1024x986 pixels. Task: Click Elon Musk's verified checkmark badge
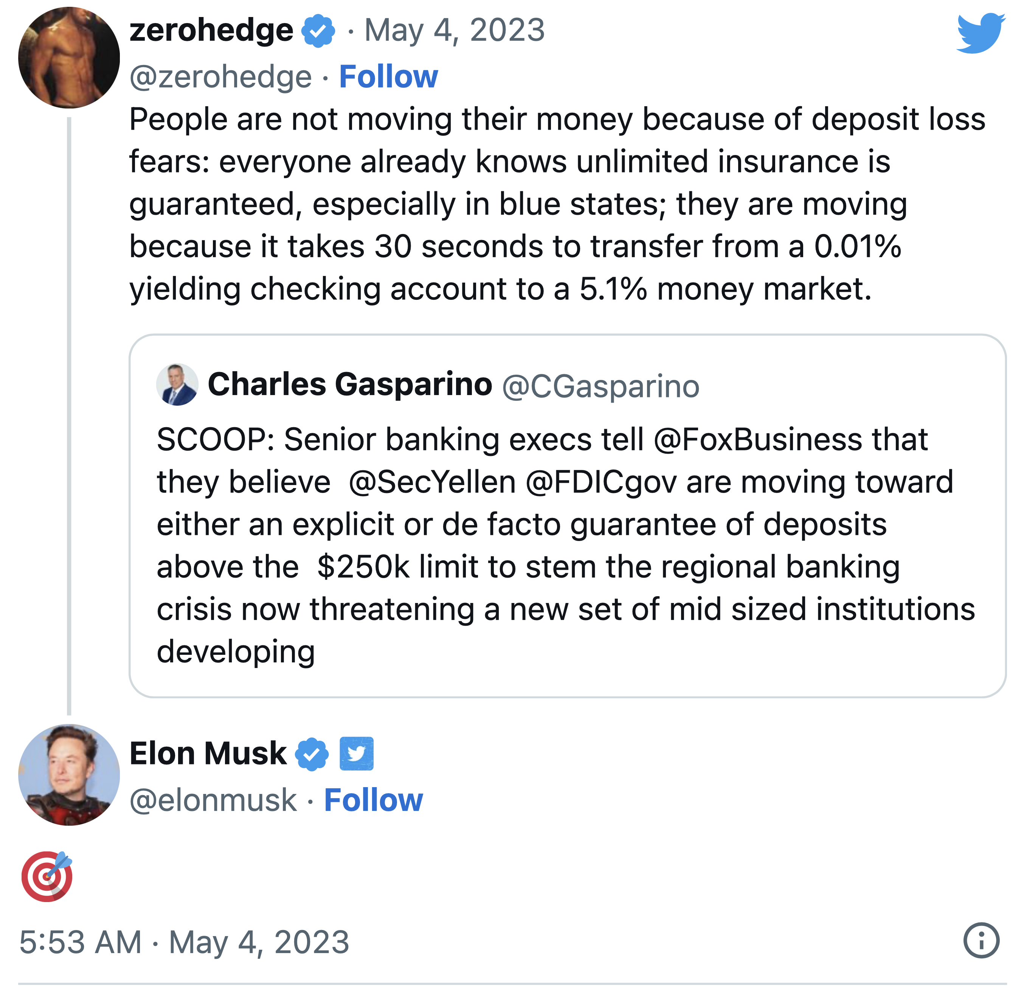tap(311, 754)
